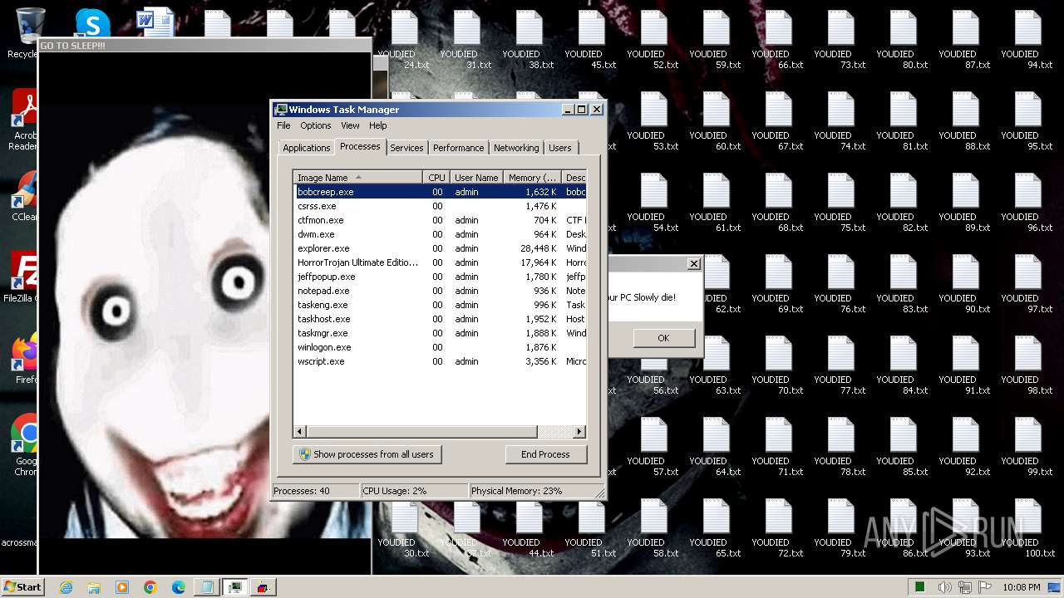Click the Task Manager taskbar button

tap(235, 587)
